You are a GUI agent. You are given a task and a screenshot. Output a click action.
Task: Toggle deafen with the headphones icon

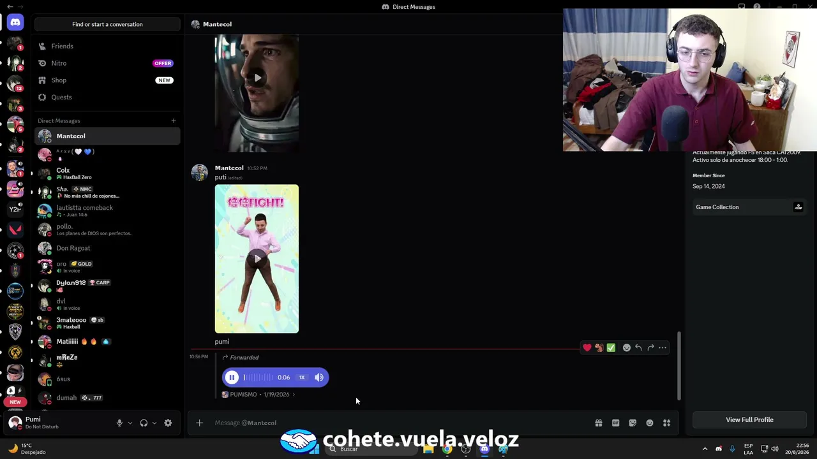pos(144,423)
